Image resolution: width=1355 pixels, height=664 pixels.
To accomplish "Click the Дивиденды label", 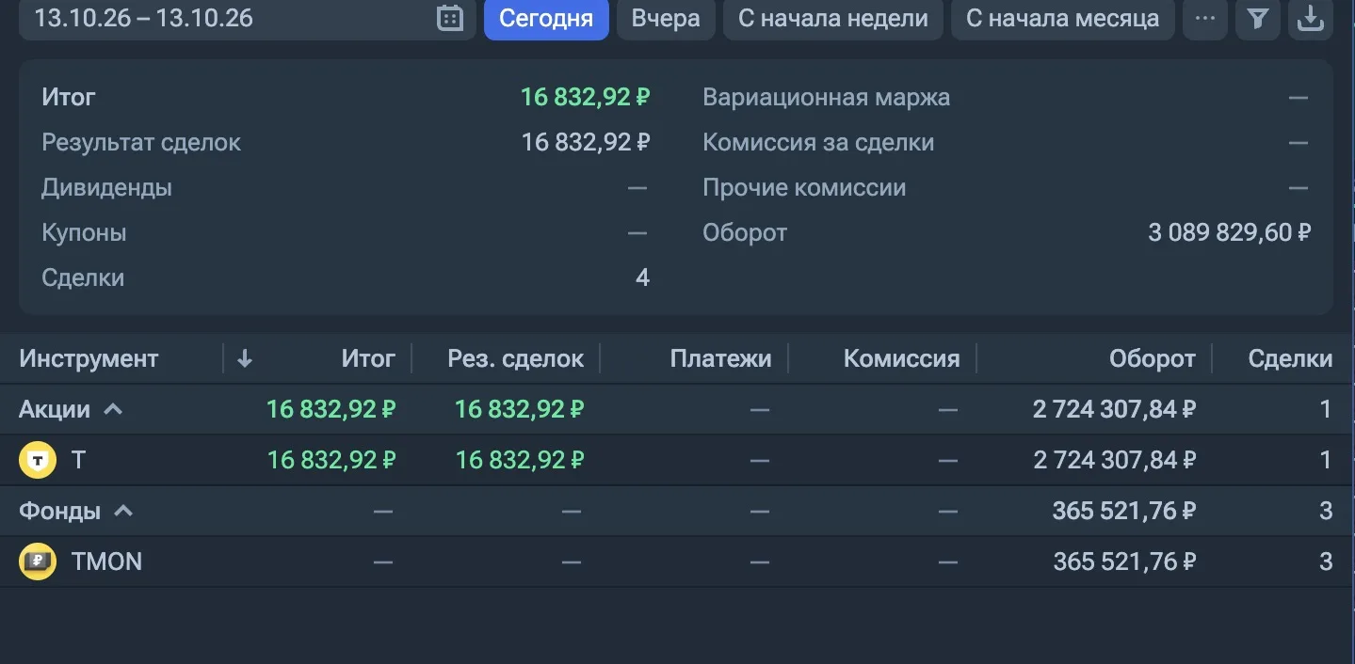I will tap(106, 187).
